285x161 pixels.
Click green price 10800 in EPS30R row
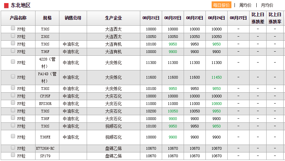[216, 104]
